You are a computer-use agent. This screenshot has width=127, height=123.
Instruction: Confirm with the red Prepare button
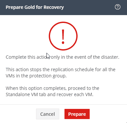pyautogui.click(x=77, y=114)
